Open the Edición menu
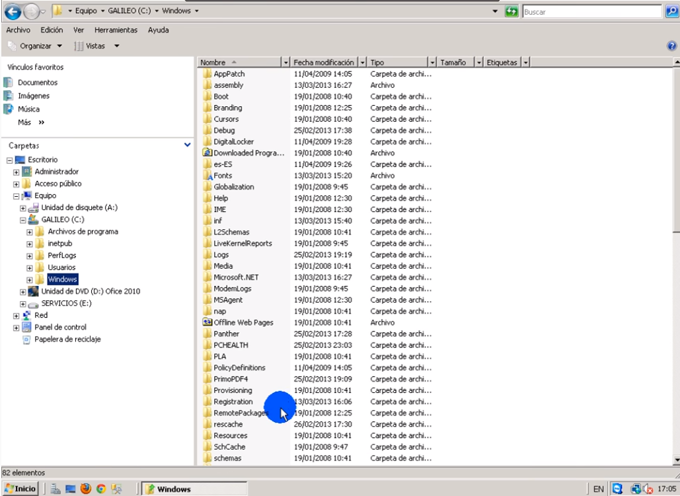 tap(52, 30)
